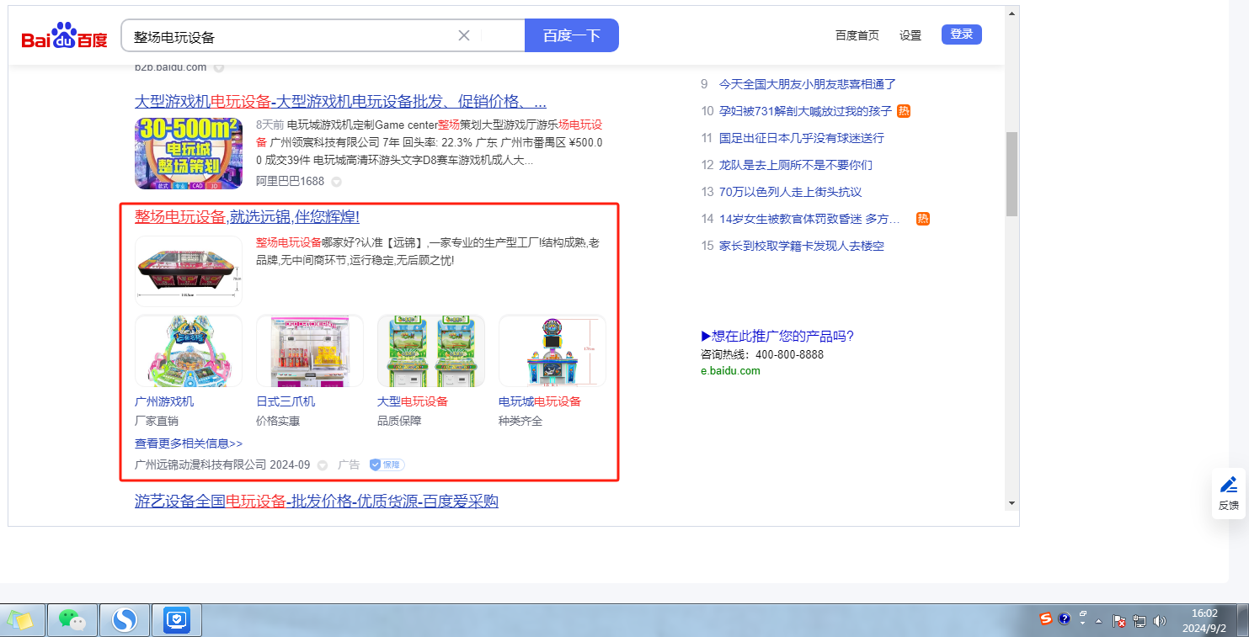The image size is (1249, 637).
Task: Click the taskbar clock showing 16:02
Action: pyautogui.click(x=1205, y=621)
